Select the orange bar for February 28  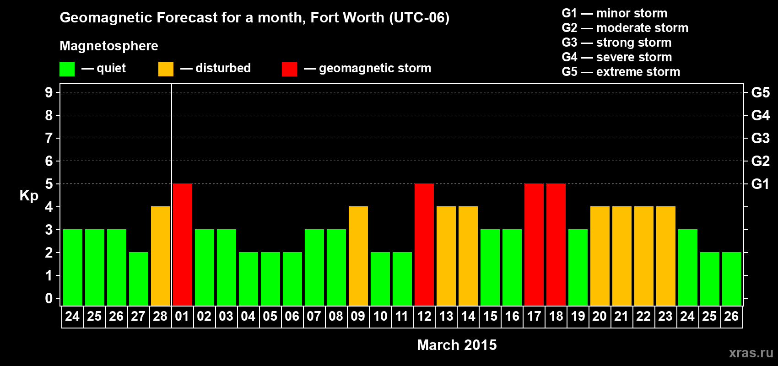[161, 256]
